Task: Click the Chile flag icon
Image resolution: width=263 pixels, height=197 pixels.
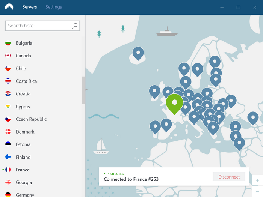Action: 8,68
